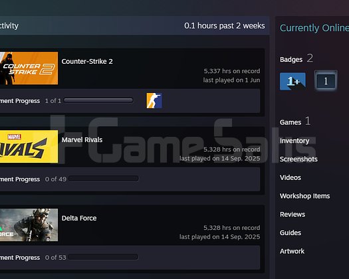Viewport: 349px width, 279px height.
Task: Click the '0 of 49' achievement count
Action: tap(56, 179)
